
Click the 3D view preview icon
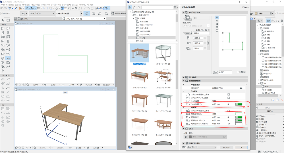(x=217, y=24)
